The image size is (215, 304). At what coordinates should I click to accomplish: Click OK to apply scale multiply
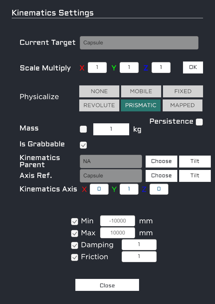pos(193,67)
